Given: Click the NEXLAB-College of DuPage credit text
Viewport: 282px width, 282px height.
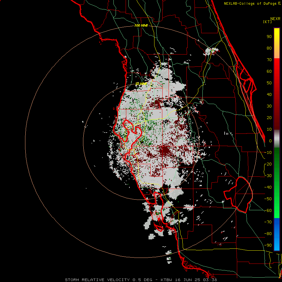Looking at the screenshot, I should (x=252, y=3).
